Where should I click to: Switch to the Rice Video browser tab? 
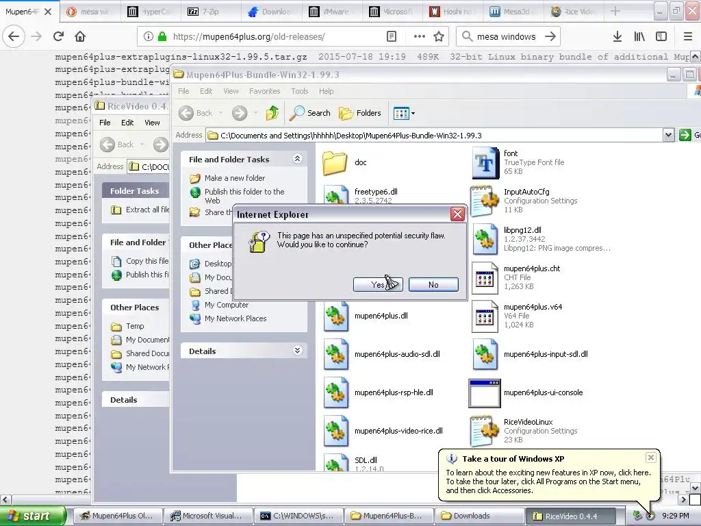coord(574,12)
